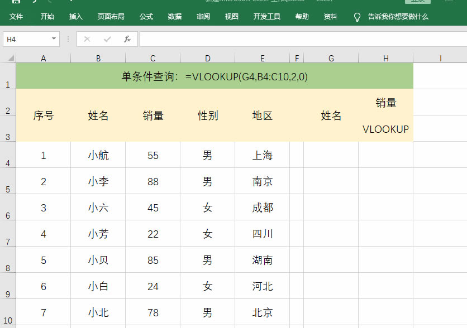This screenshot has width=467, height=328.
Task: Open the 审阅 ribbon tab
Action: click(x=203, y=17)
